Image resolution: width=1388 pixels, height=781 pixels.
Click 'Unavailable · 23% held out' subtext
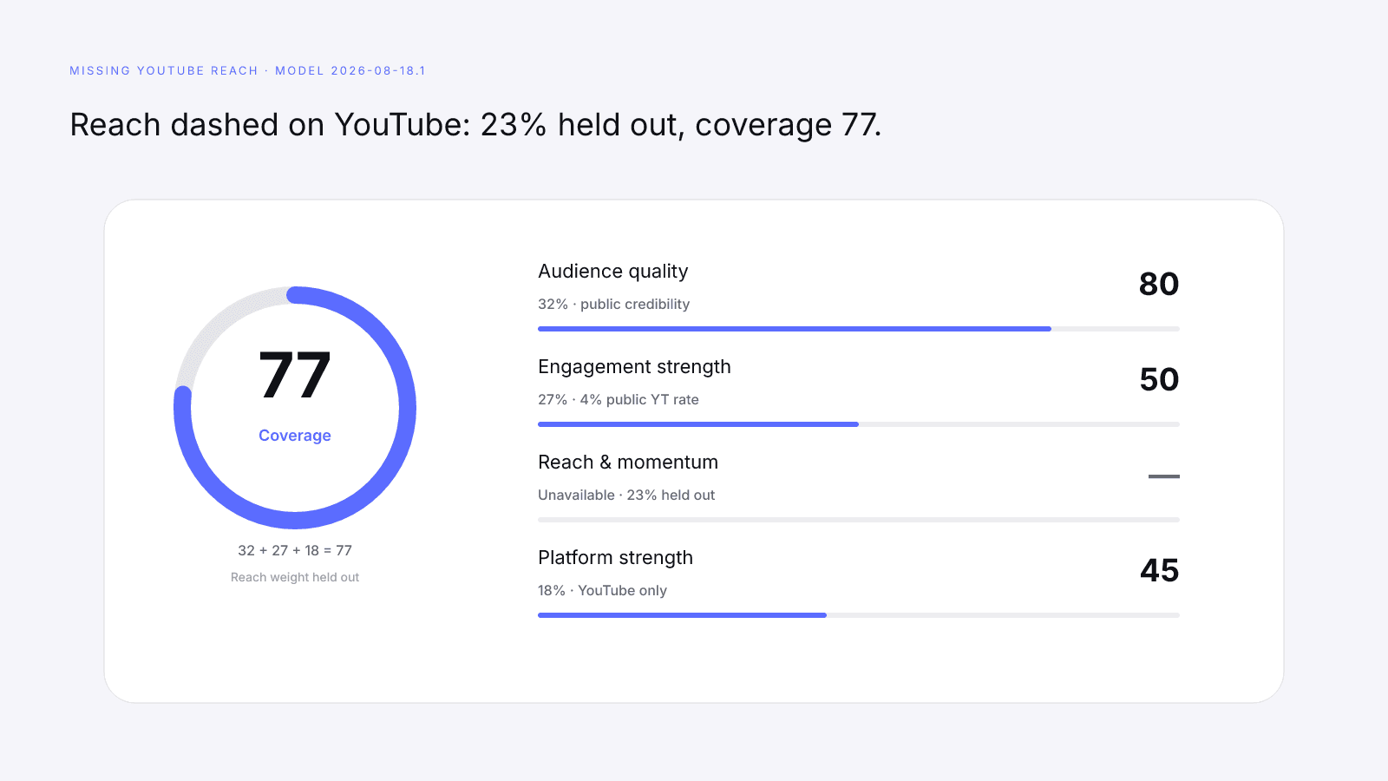click(626, 495)
